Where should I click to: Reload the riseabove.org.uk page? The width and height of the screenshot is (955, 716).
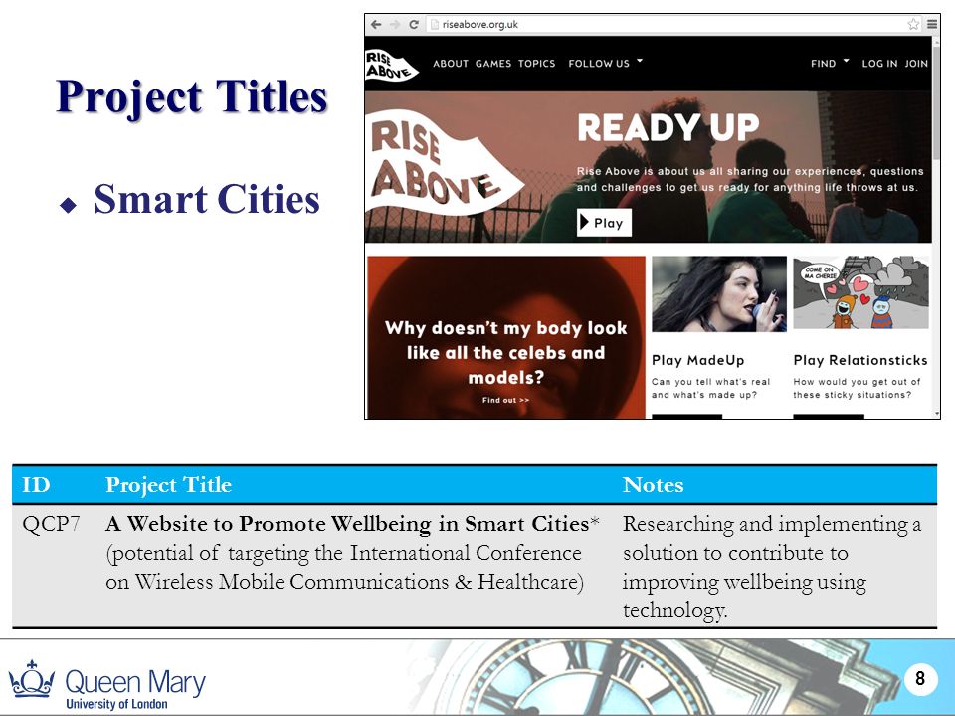pyautogui.click(x=414, y=24)
